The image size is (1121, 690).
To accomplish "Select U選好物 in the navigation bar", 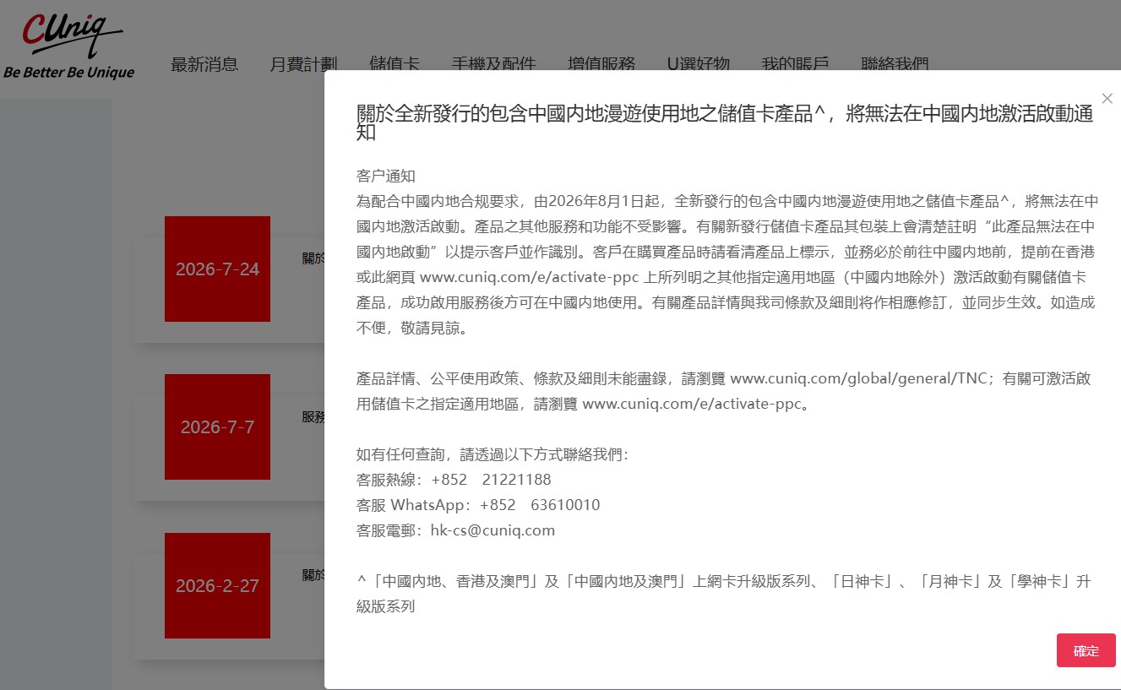I will (x=699, y=64).
